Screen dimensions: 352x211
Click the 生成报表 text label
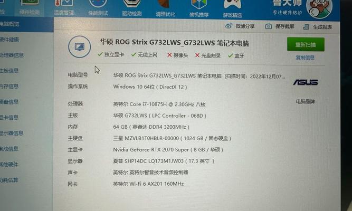pyautogui.click(x=322, y=27)
